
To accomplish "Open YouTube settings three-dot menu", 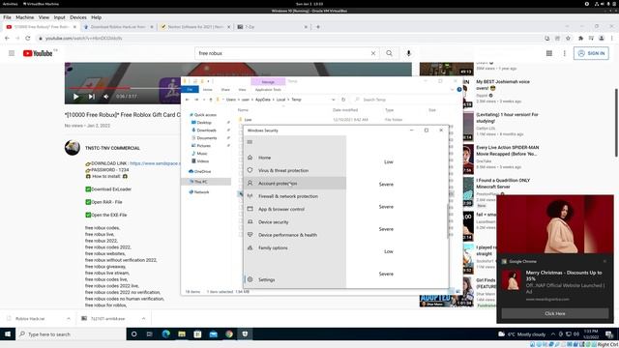I will [565, 53].
